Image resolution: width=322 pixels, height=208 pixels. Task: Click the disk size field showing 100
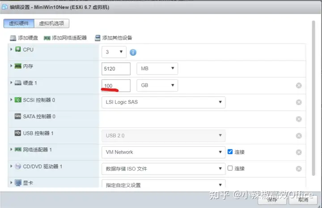[x=116, y=86]
